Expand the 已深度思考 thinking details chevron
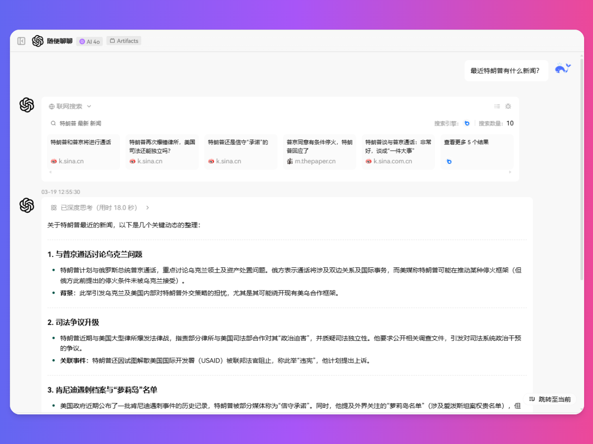593x444 pixels. click(x=147, y=207)
